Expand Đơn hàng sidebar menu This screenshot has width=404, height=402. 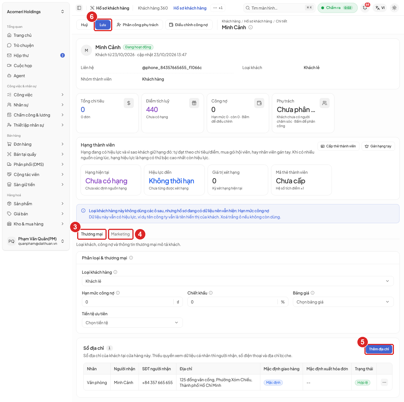[36, 144]
